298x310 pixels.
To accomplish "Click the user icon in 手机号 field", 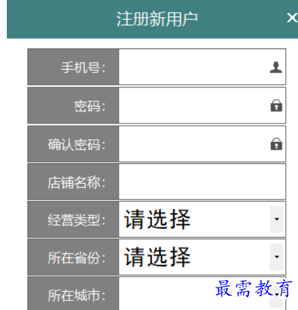I will (x=276, y=68).
